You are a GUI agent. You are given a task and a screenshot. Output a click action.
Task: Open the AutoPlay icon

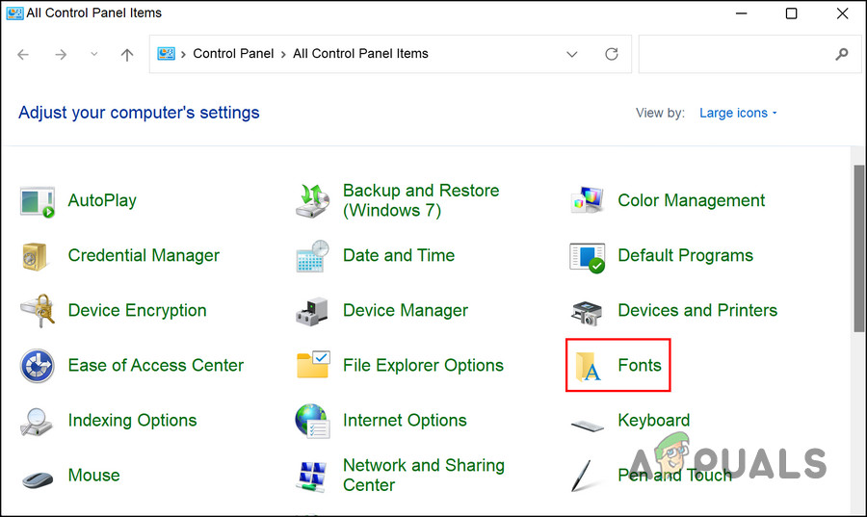(x=37, y=201)
